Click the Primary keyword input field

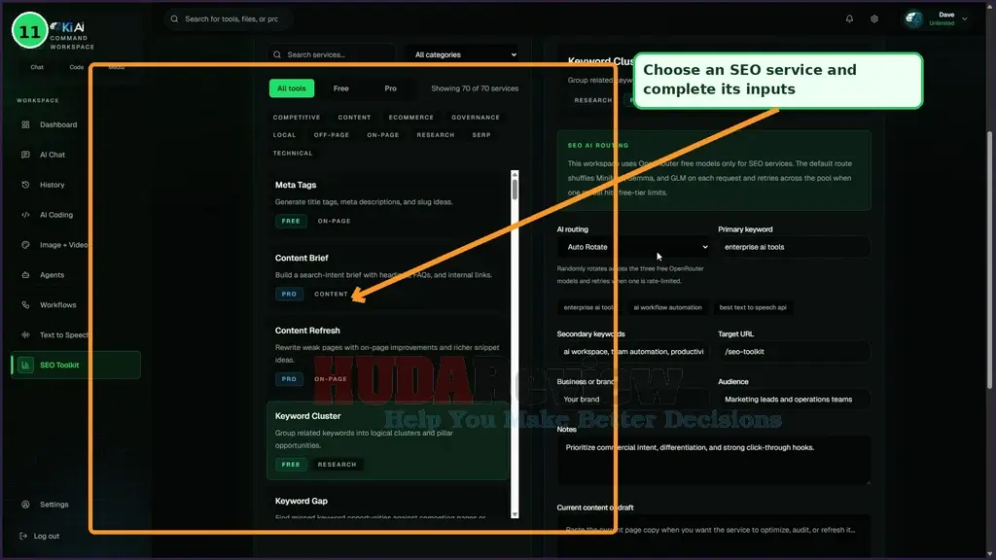click(x=794, y=247)
